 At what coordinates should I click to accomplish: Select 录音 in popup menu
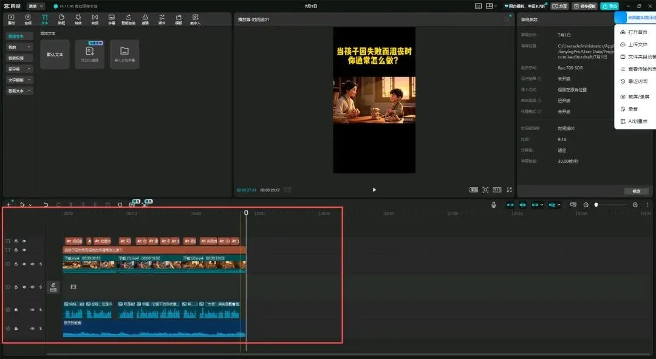tap(633, 109)
